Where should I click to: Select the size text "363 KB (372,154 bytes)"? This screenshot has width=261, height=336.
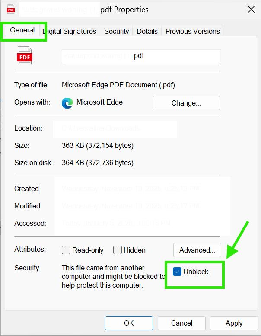pos(98,145)
